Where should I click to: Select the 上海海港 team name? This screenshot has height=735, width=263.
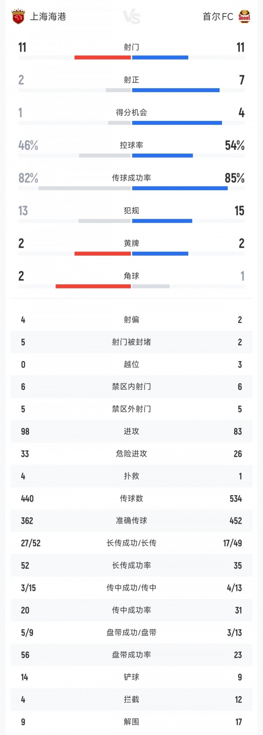coord(48,17)
